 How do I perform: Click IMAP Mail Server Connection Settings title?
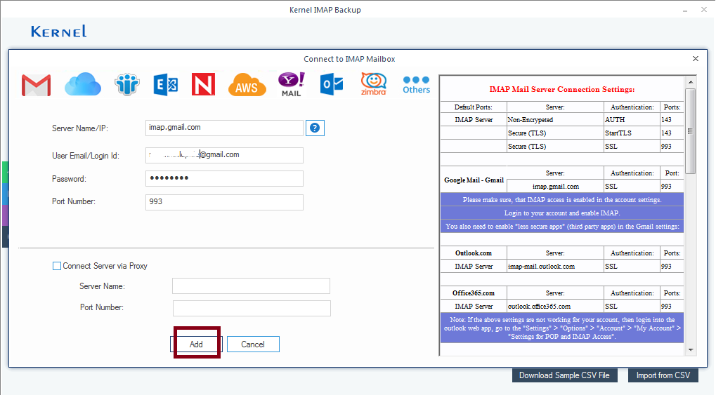(x=561, y=89)
